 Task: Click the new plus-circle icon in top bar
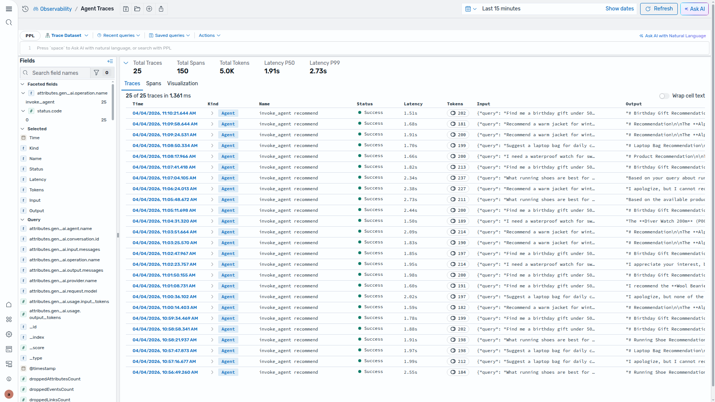(149, 9)
